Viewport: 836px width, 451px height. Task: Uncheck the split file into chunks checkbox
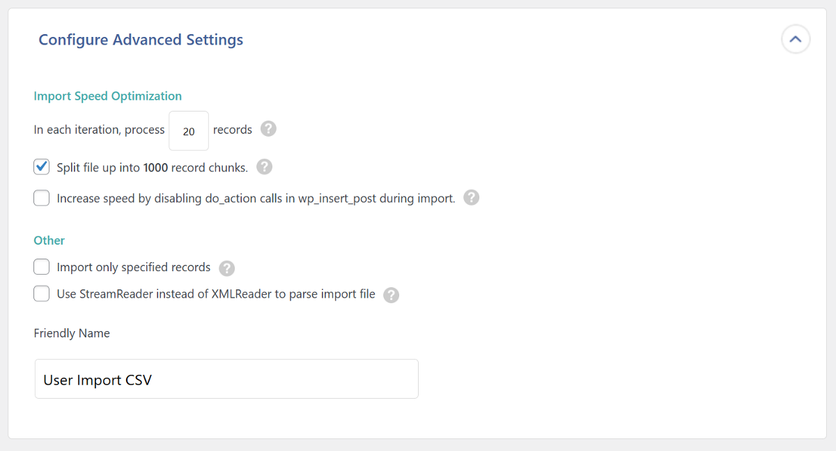pyautogui.click(x=42, y=167)
